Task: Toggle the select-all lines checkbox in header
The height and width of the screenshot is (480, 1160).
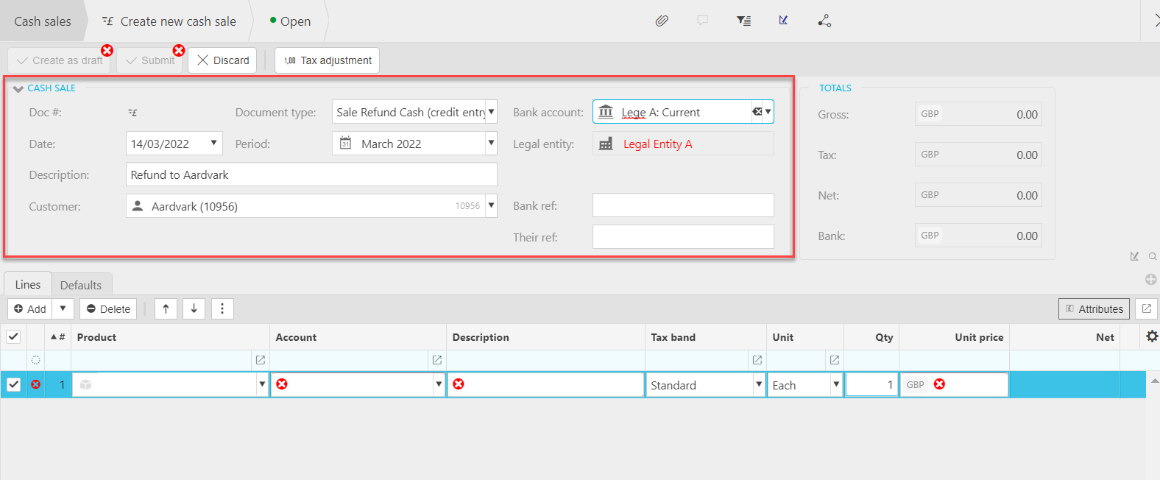Action: 13,337
